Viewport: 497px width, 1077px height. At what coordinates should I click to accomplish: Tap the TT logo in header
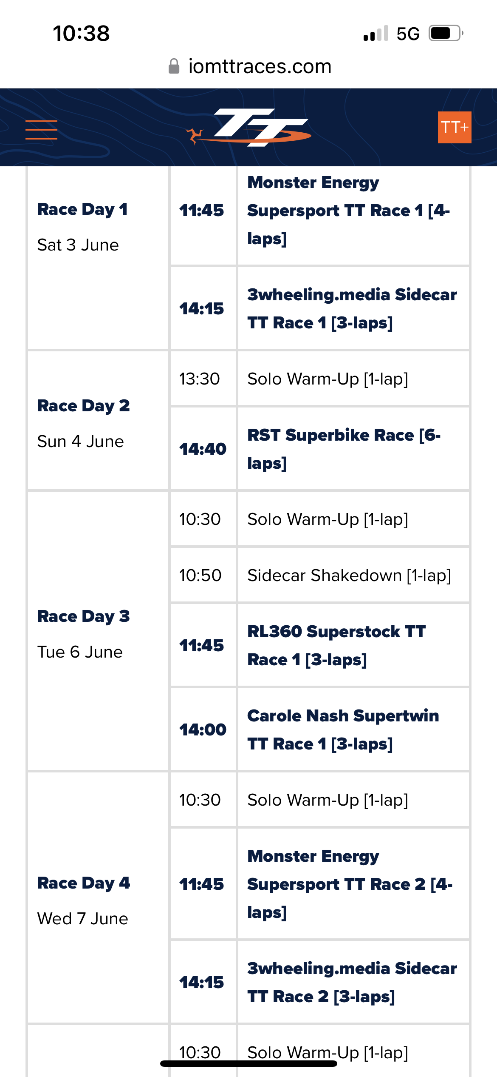click(248, 128)
